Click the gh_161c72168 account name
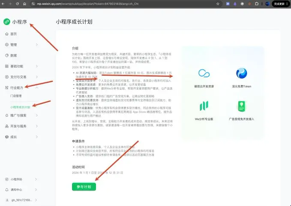This screenshot has height=206, width=291. (22, 200)
